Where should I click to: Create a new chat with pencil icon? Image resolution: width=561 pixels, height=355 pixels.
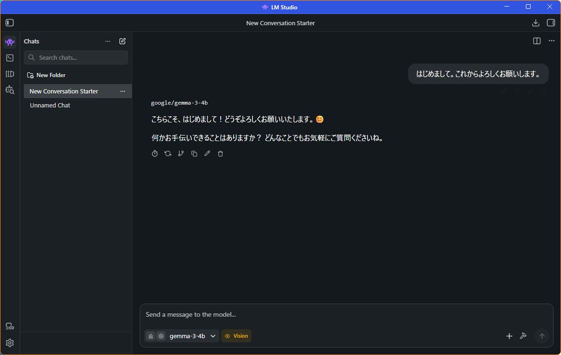122,41
